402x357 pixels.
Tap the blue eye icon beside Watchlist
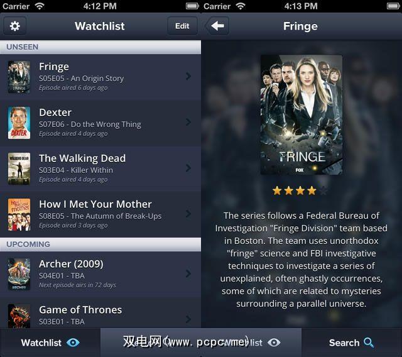point(73,343)
